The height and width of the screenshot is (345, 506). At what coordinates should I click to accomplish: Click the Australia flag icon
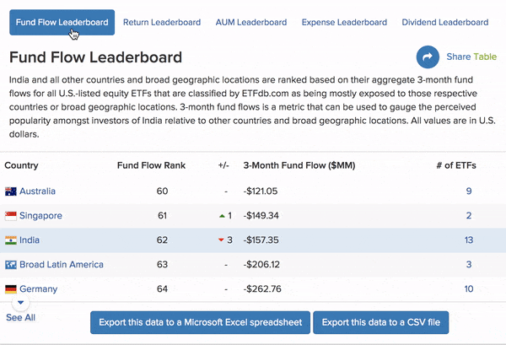click(x=11, y=191)
